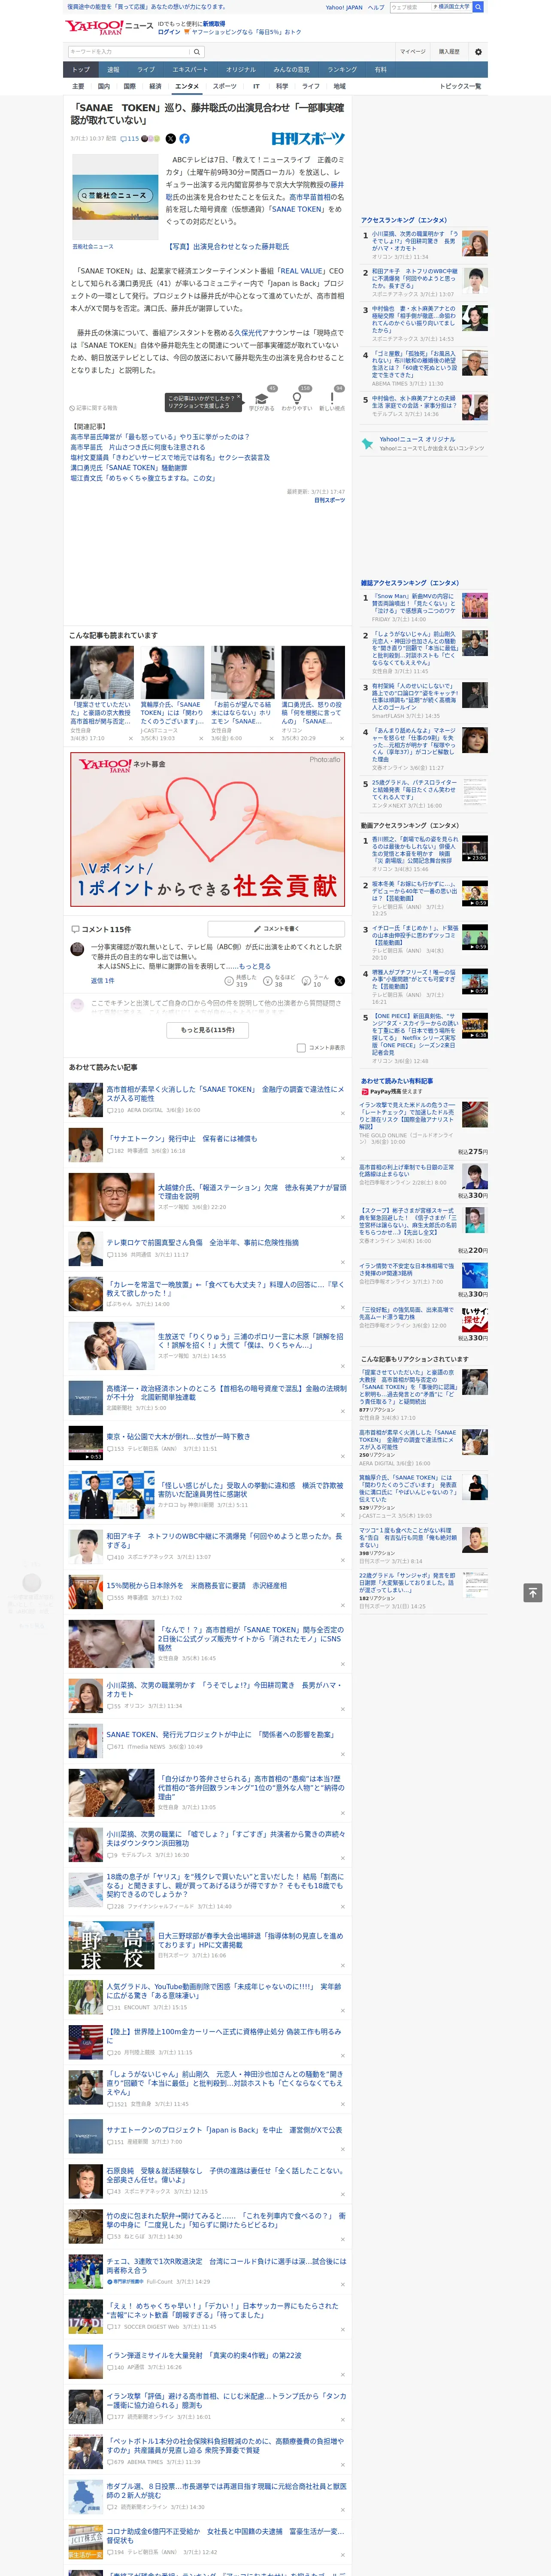This screenshot has height=2576, width=551.
Task: Switch to 経済 category tab
Action: click(x=155, y=86)
